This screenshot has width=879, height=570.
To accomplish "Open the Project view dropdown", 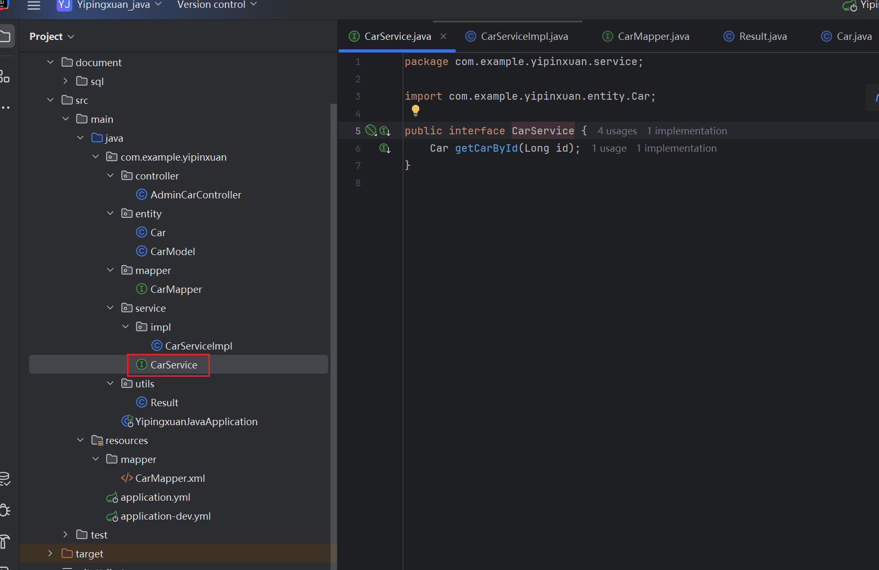I will click(51, 36).
